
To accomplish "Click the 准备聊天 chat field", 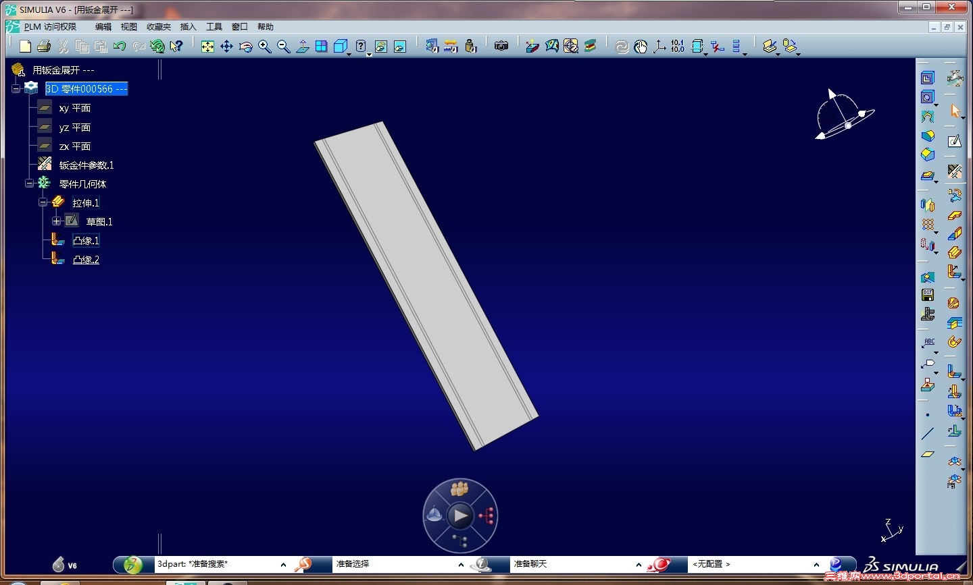I will (x=572, y=564).
